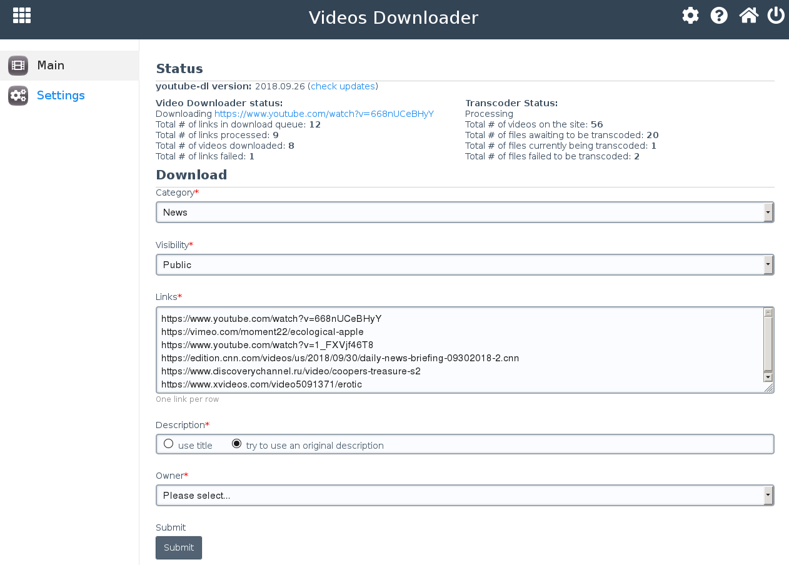
Task: Select the 'use title' radio option
Action: [x=168, y=444]
